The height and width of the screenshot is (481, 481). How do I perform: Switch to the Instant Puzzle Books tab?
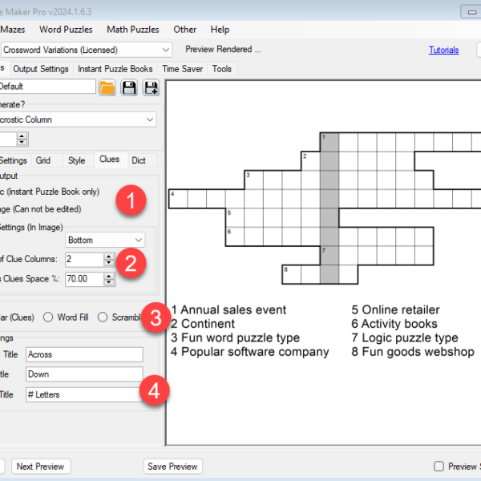click(115, 69)
